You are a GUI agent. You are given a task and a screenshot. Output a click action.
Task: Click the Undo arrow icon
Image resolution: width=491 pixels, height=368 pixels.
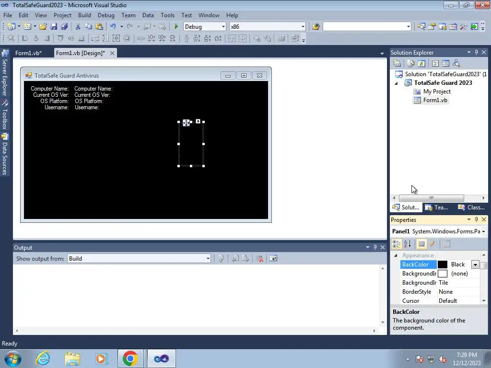113,27
